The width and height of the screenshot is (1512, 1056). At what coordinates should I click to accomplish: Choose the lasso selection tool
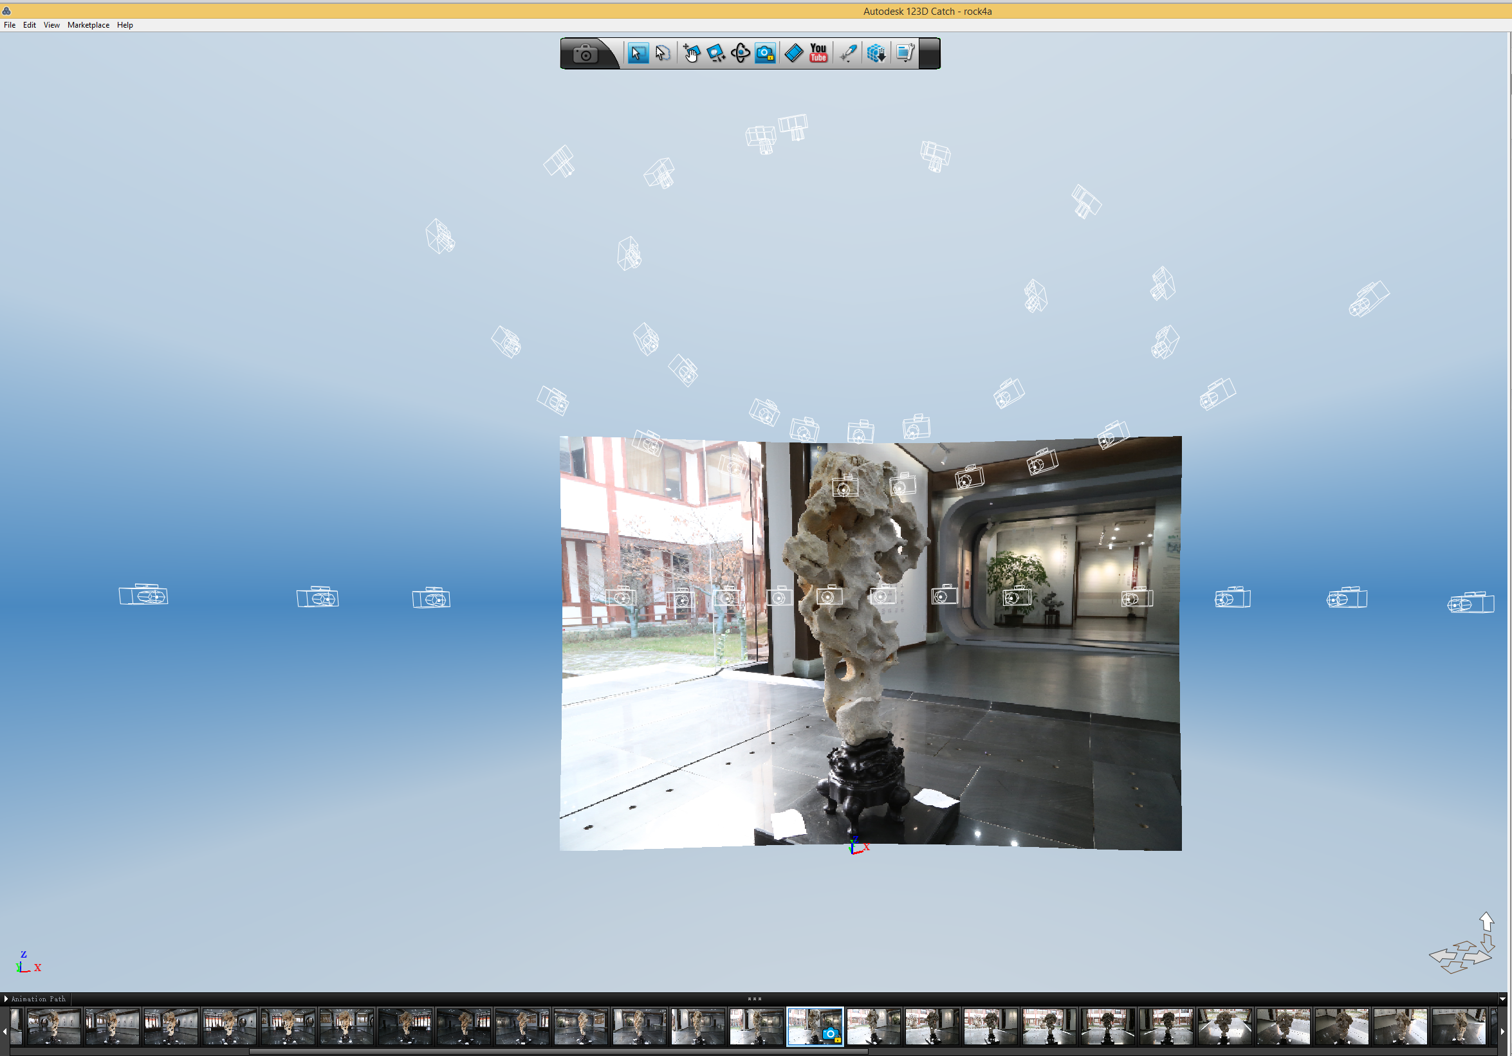point(663,53)
